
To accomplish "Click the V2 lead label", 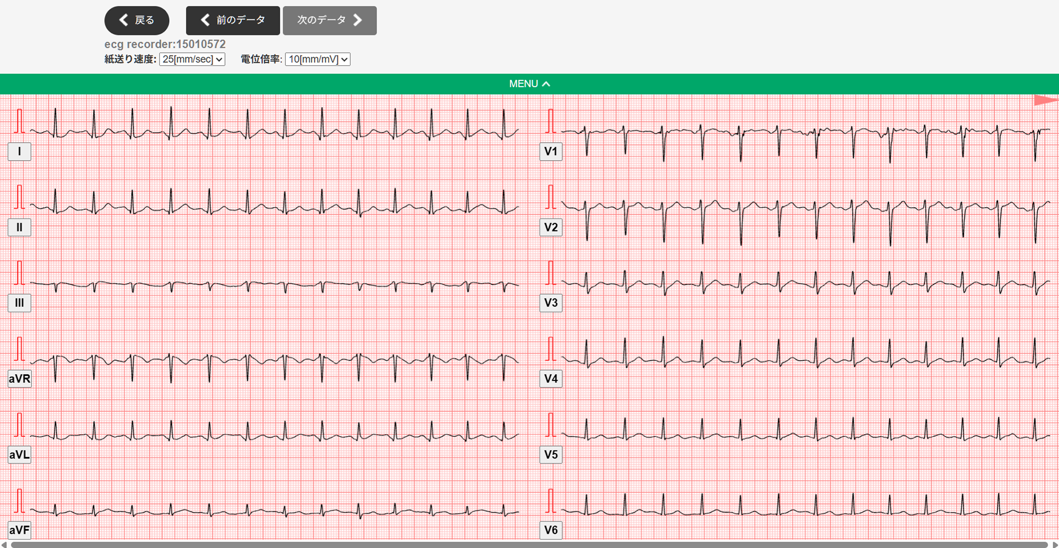I will coord(551,227).
